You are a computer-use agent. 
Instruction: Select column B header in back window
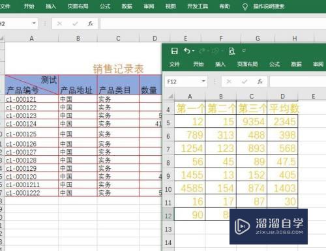click(78, 38)
